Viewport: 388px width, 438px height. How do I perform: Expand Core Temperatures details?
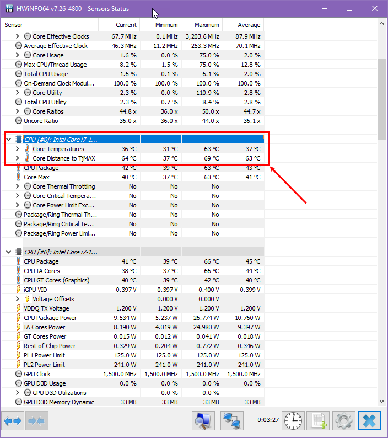point(17,148)
